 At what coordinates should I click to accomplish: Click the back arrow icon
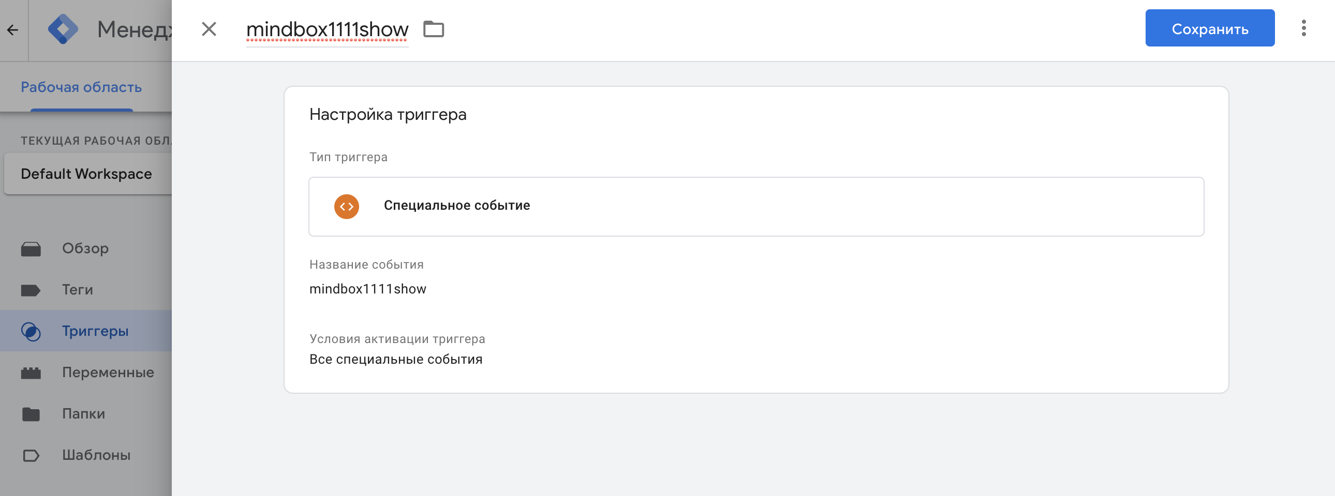click(x=13, y=30)
